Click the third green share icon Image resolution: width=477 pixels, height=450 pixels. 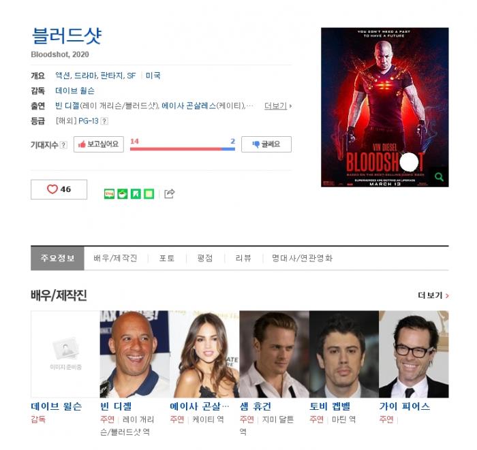tap(136, 194)
